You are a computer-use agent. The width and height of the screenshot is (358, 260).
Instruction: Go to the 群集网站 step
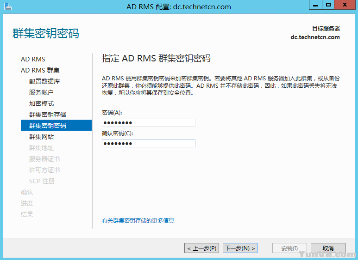coord(41,137)
